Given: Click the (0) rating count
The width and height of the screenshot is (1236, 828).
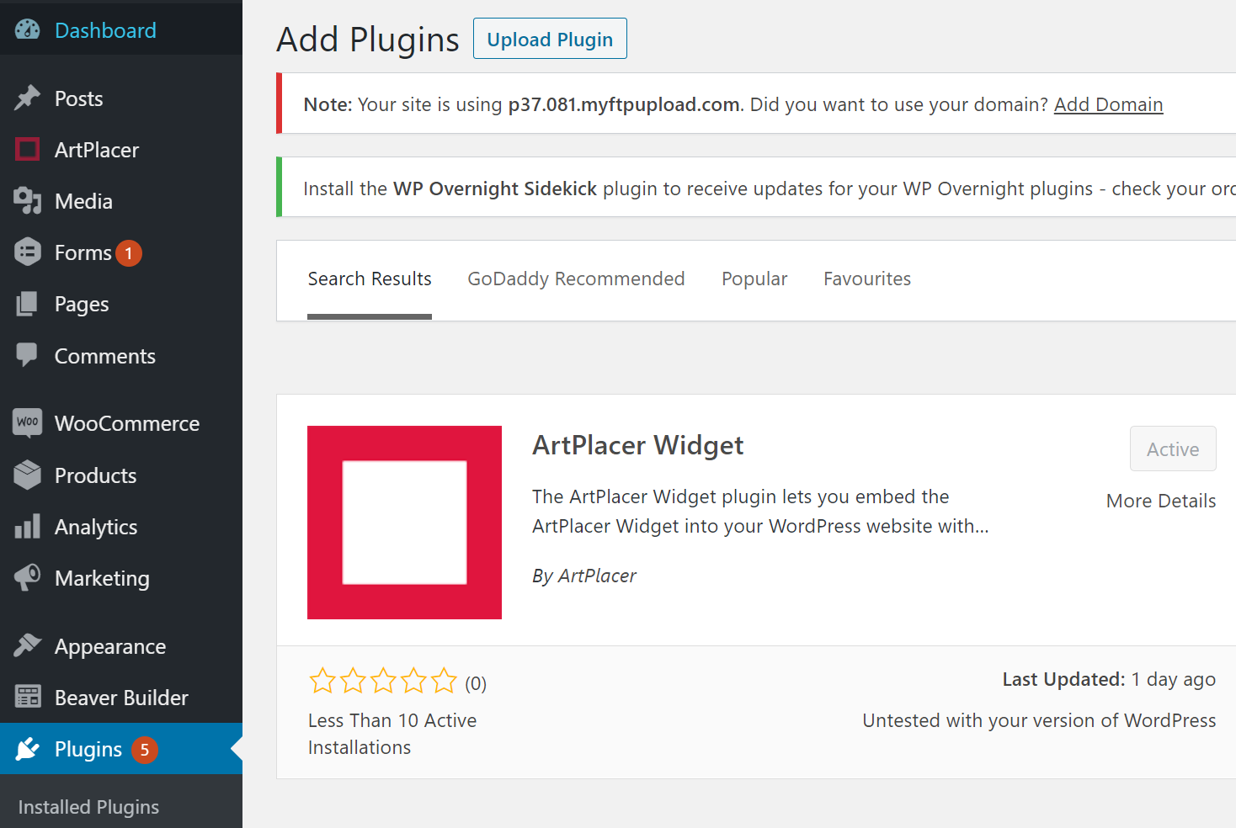Looking at the screenshot, I should (x=476, y=683).
